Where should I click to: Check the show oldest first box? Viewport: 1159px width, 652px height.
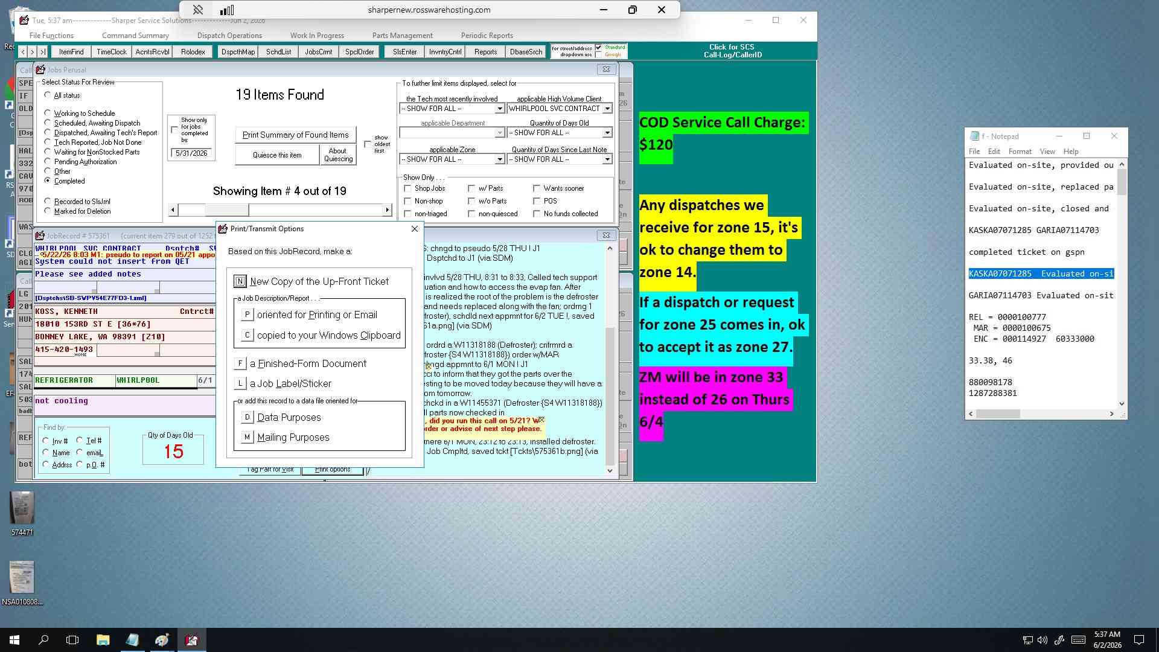[368, 144]
